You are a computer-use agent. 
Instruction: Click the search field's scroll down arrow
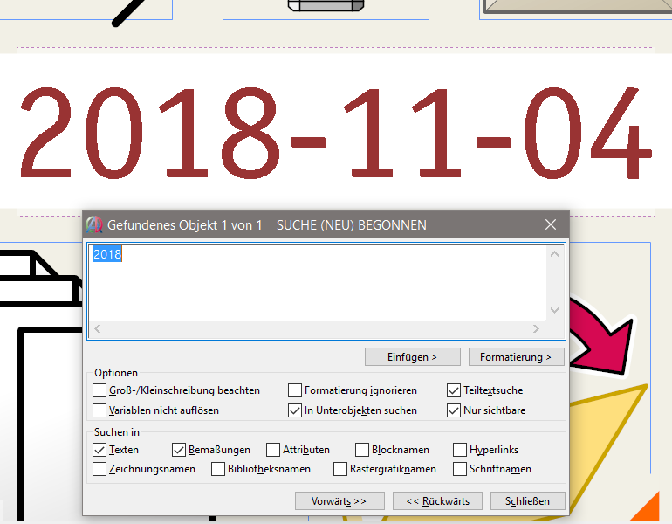(554, 310)
